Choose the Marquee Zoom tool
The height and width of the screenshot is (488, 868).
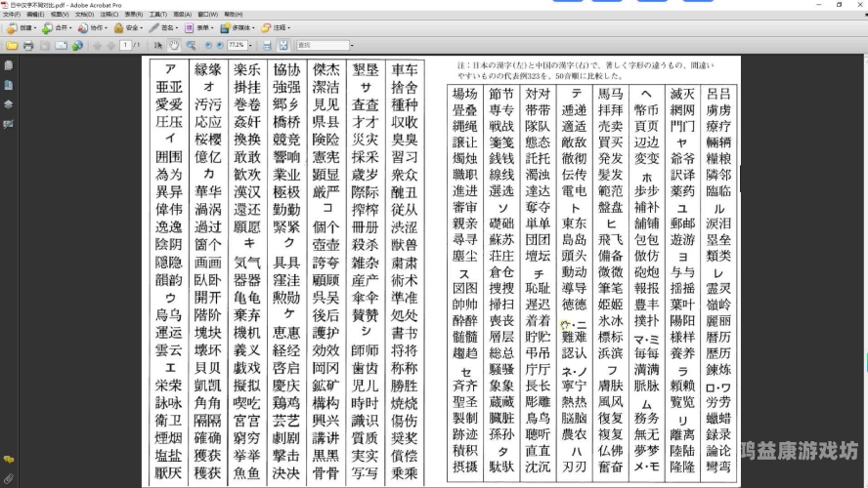pyautogui.click(x=191, y=45)
